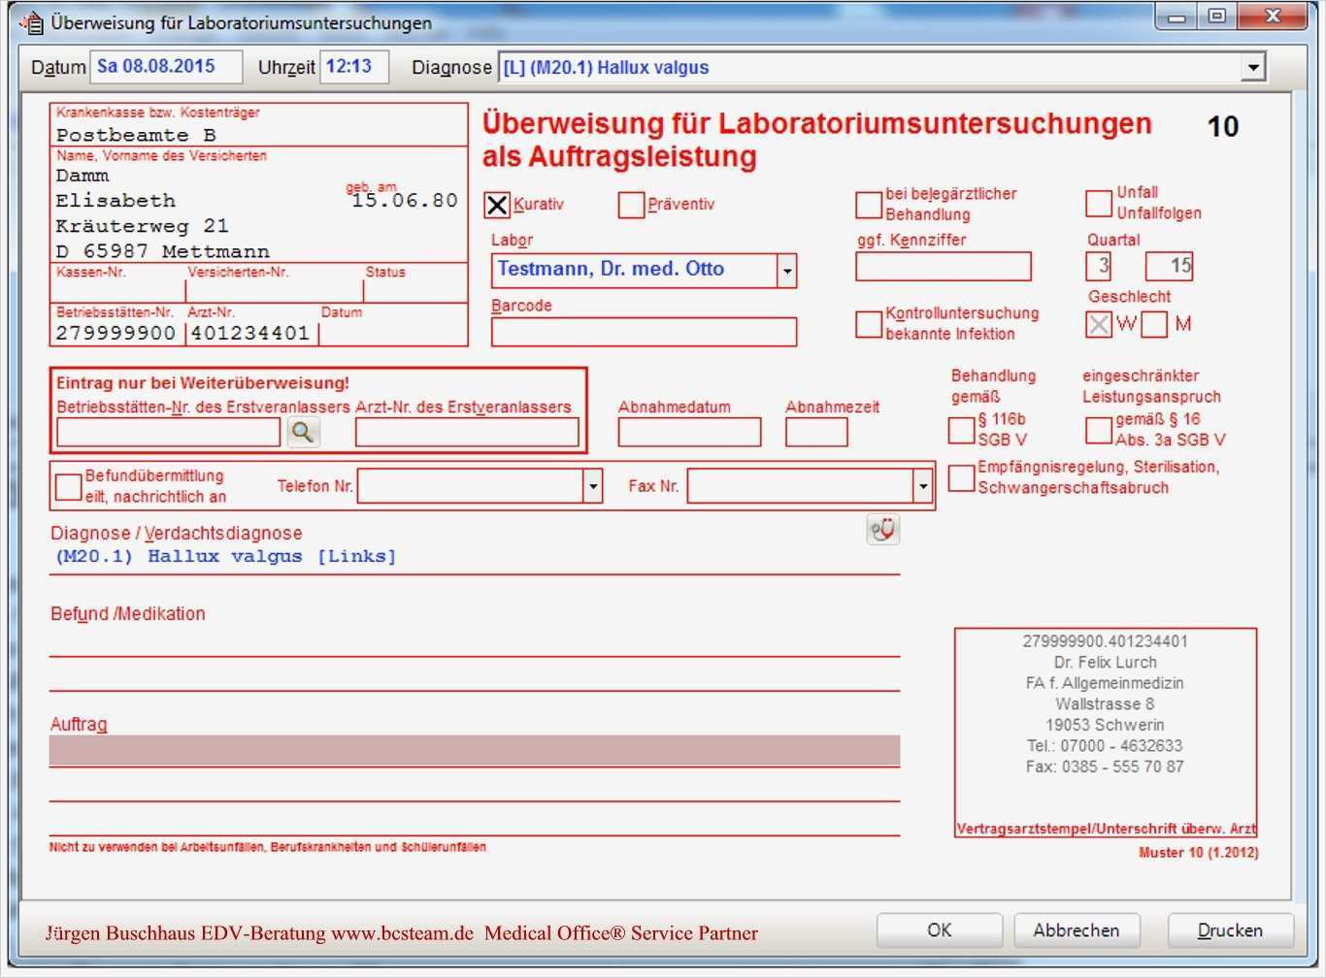Click the window title bar document icon

coord(32,22)
